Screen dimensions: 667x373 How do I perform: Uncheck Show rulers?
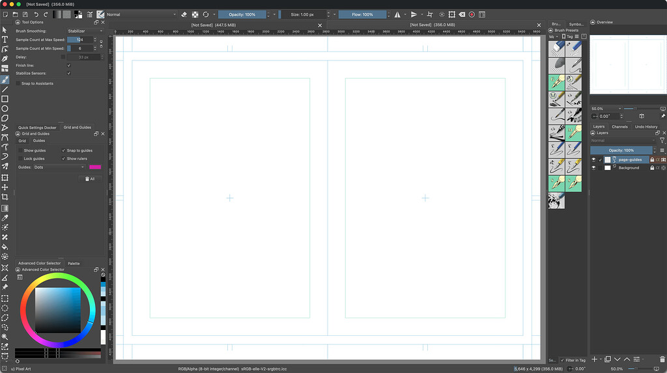tap(63, 159)
